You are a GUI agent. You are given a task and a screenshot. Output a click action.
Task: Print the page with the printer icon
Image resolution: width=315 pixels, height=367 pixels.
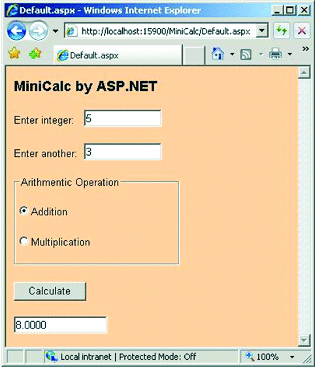[x=276, y=54]
